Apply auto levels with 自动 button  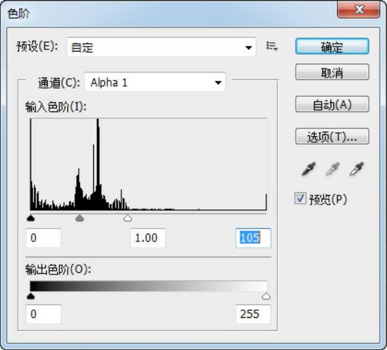[332, 105]
